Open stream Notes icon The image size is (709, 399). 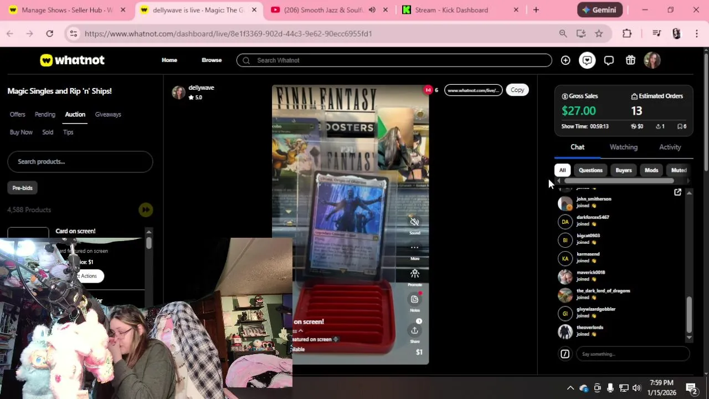pos(414,299)
